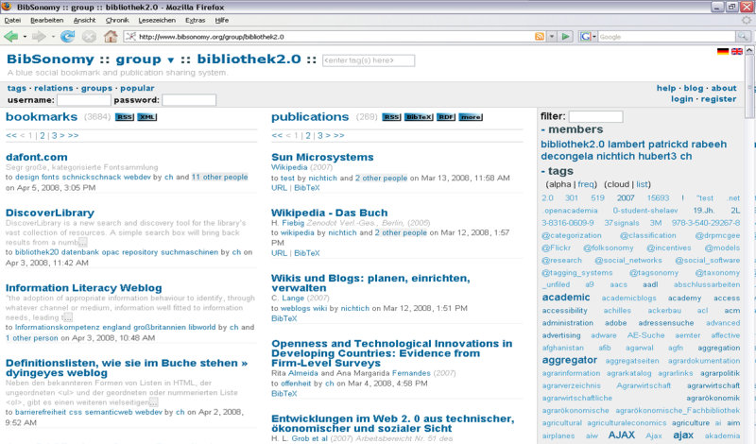Click the search magnifier button
The width and height of the screenshot is (756, 444).
[x=743, y=37]
